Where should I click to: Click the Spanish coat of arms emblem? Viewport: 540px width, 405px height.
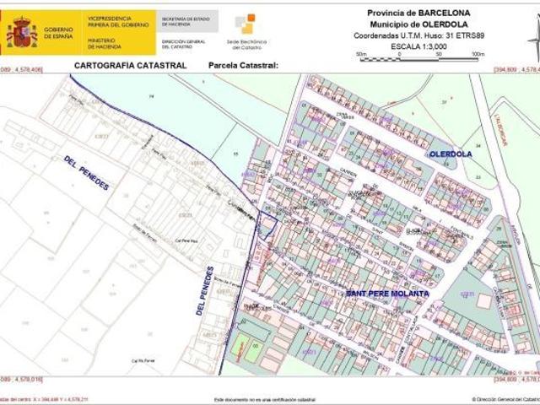click(x=20, y=33)
